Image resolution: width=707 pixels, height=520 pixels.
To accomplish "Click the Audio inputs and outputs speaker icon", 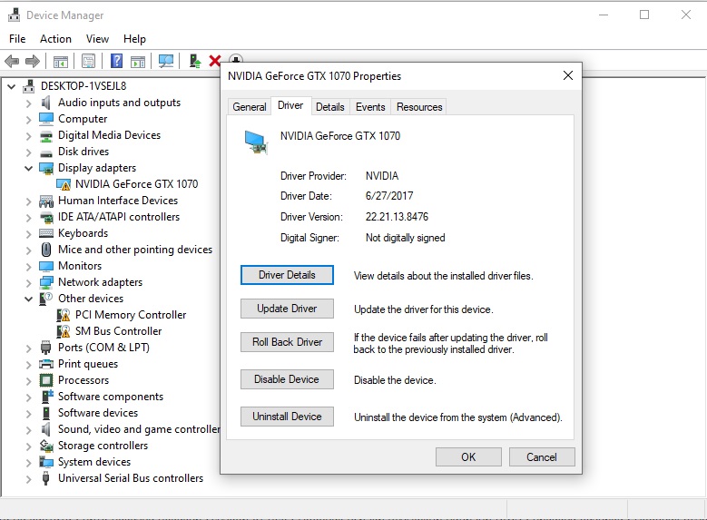I will (46, 103).
